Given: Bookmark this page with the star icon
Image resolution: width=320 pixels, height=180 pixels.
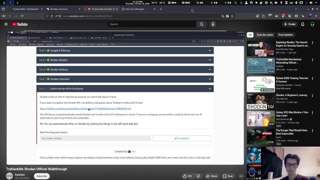Looking at the screenshot, I should click(x=232, y=16).
